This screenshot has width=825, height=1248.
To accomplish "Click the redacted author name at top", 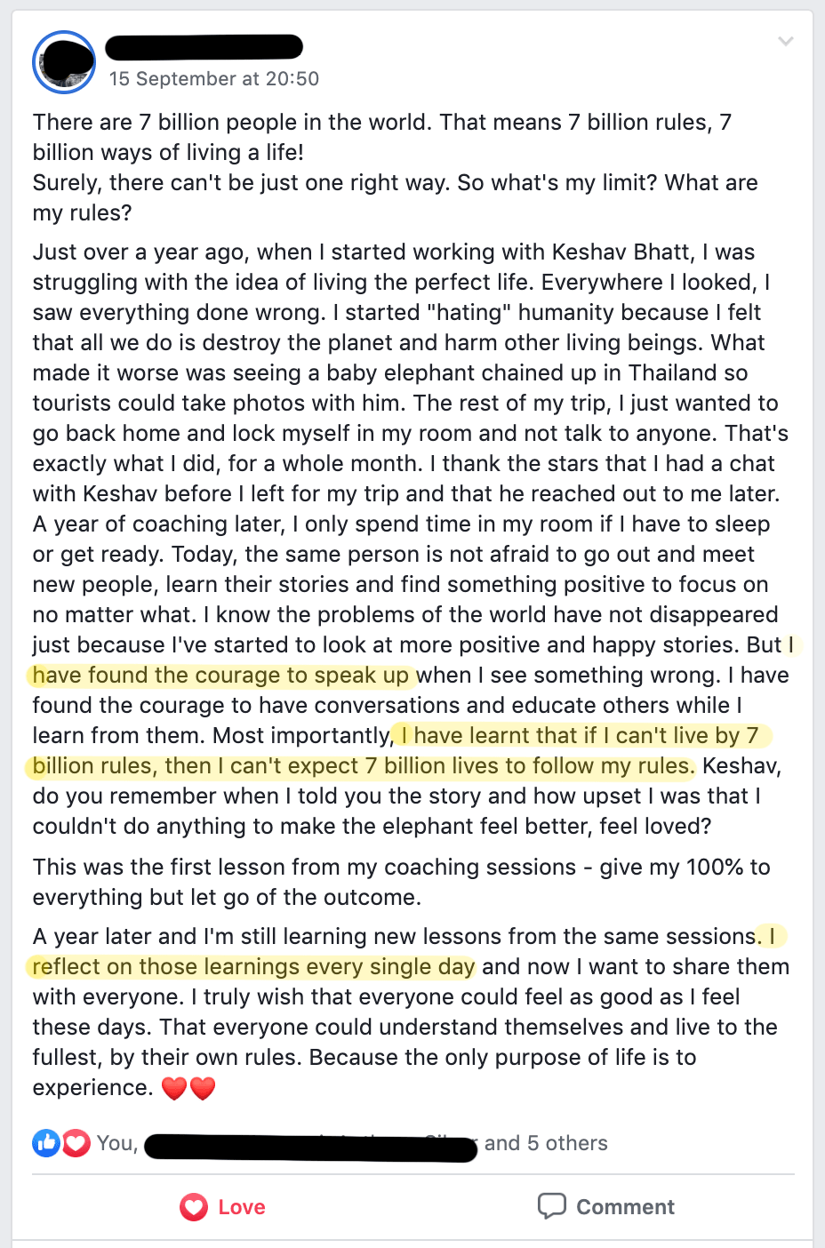I will point(204,46).
